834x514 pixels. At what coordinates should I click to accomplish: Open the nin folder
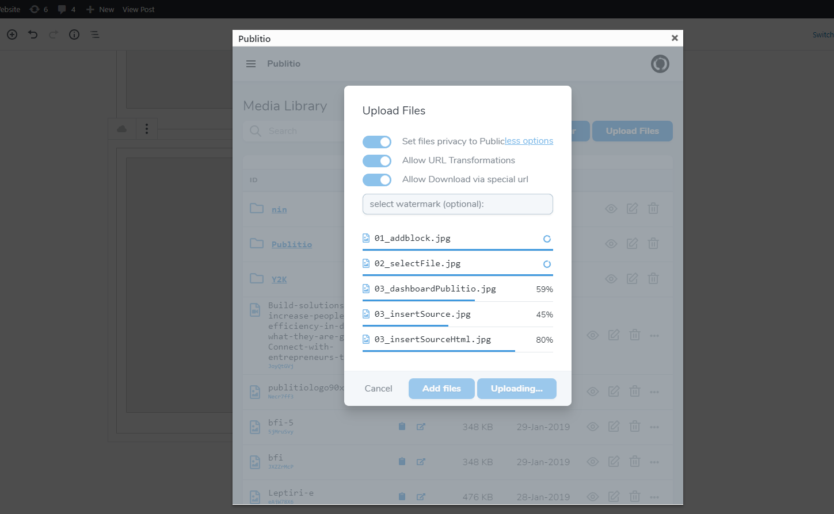pos(279,210)
